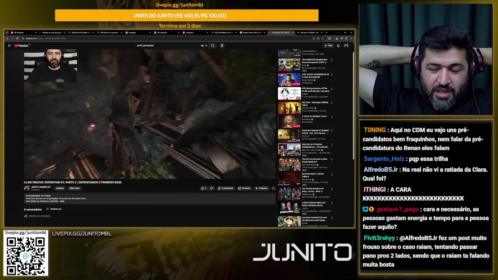Switch to the 'Caminho da Missão' browser tab

(x=310, y=33)
